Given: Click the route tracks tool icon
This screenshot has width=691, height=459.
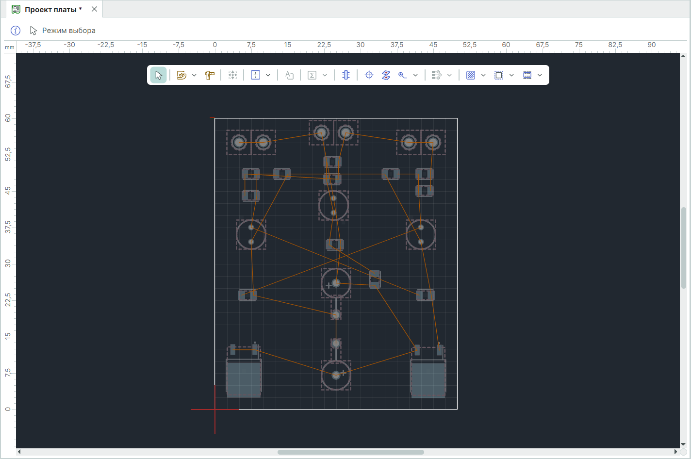Looking at the screenshot, I should 181,75.
